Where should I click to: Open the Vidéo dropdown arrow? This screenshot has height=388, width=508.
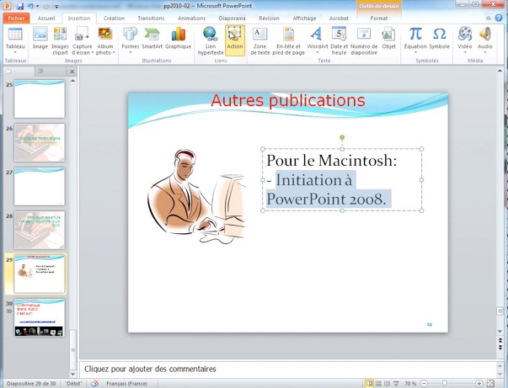pos(464,52)
